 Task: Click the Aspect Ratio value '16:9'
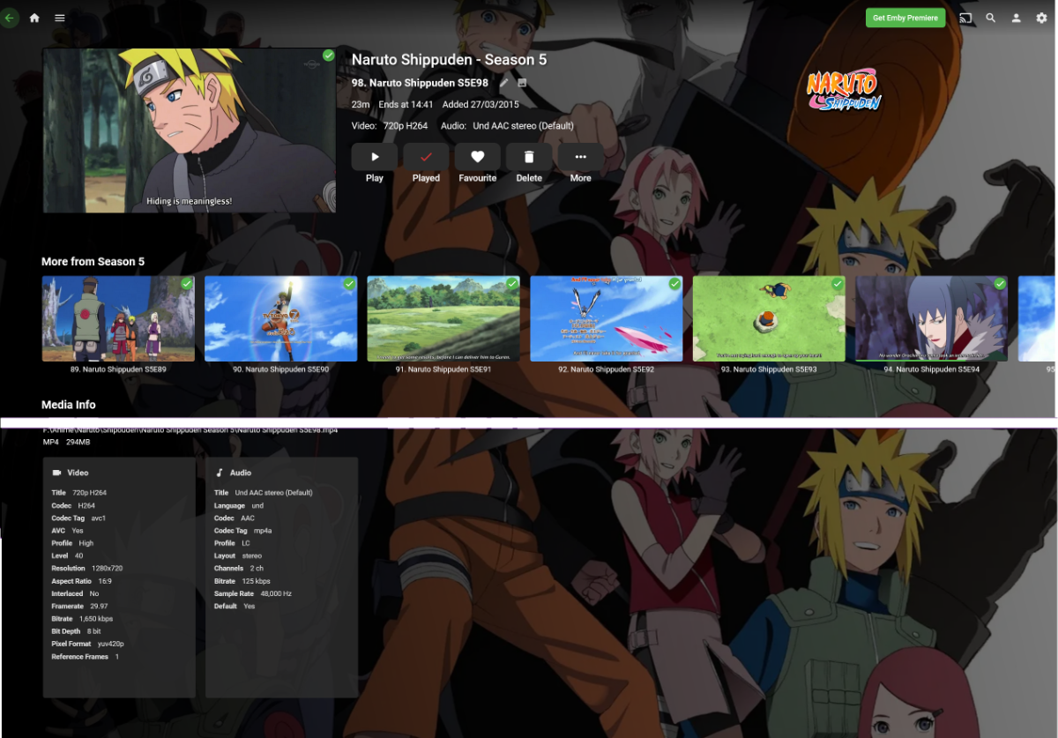pyautogui.click(x=105, y=582)
